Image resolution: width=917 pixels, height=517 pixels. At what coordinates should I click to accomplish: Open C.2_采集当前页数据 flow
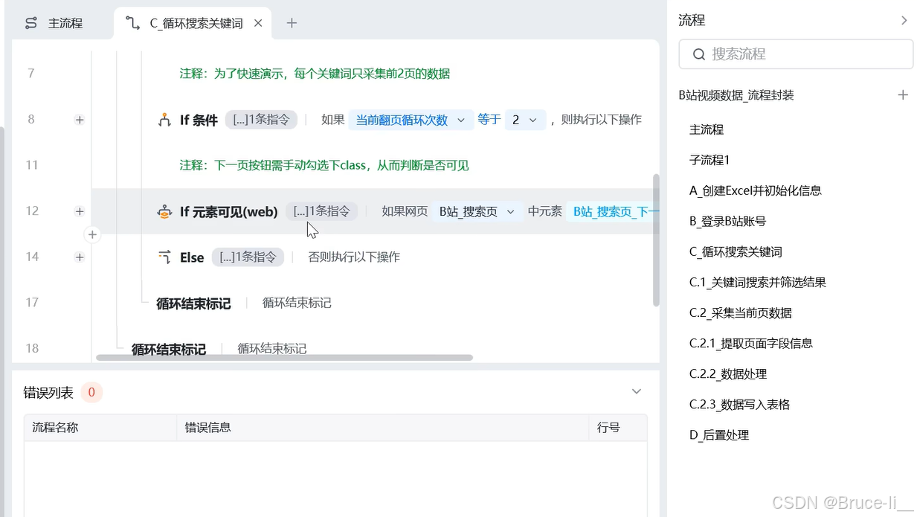click(x=741, y=313)
